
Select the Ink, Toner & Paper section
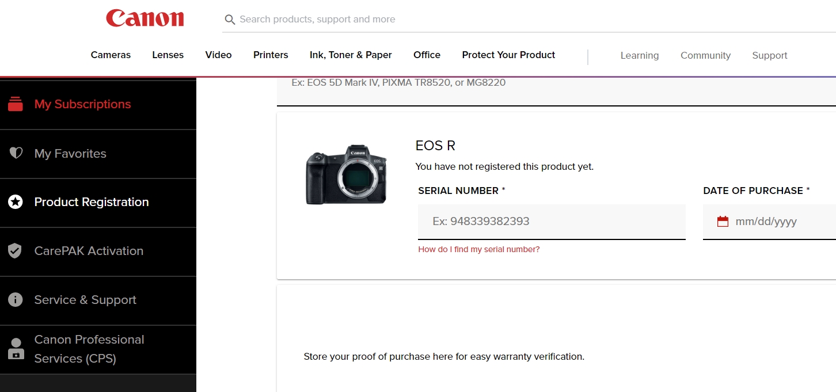(x=351, y=55)
